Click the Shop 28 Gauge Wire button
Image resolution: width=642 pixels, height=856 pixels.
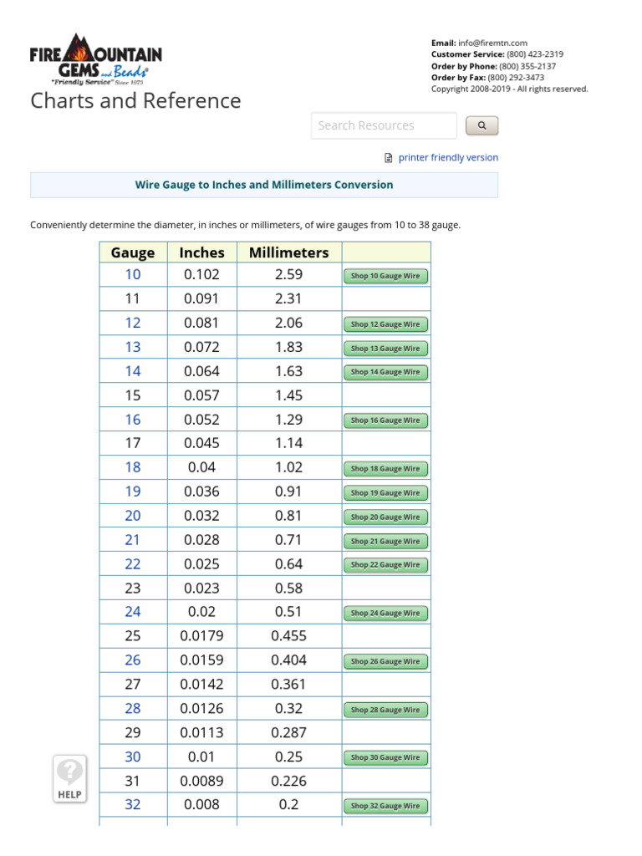tap(385, 710)
